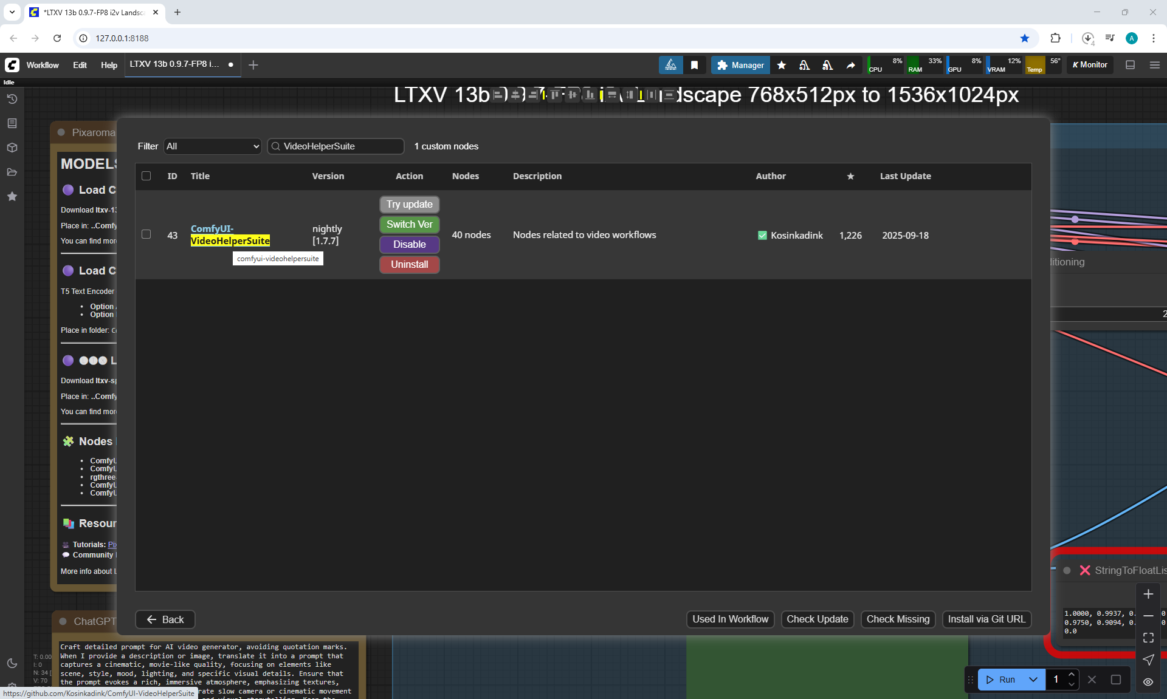Open the workflows folder sidebar icon
The width and height of the screenshot is (1167, 699).
(12, 172)
